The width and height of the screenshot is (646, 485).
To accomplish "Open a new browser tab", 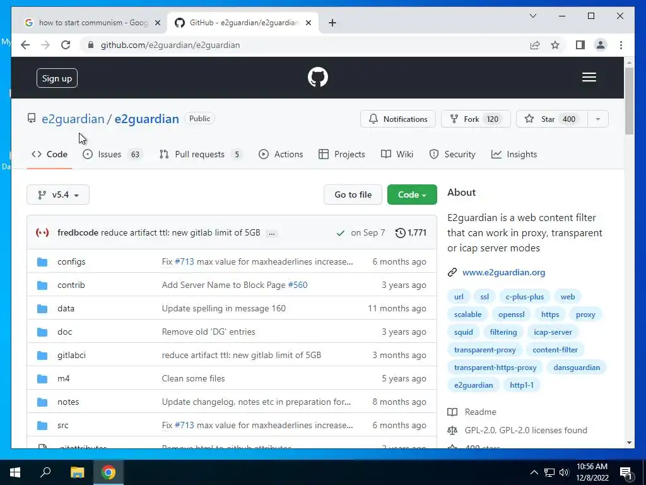I will coord(332,23).
